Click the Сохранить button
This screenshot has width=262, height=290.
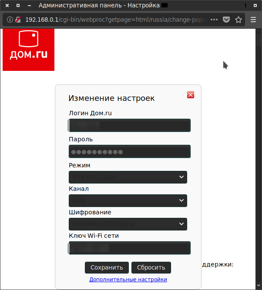tap(107, 267)
